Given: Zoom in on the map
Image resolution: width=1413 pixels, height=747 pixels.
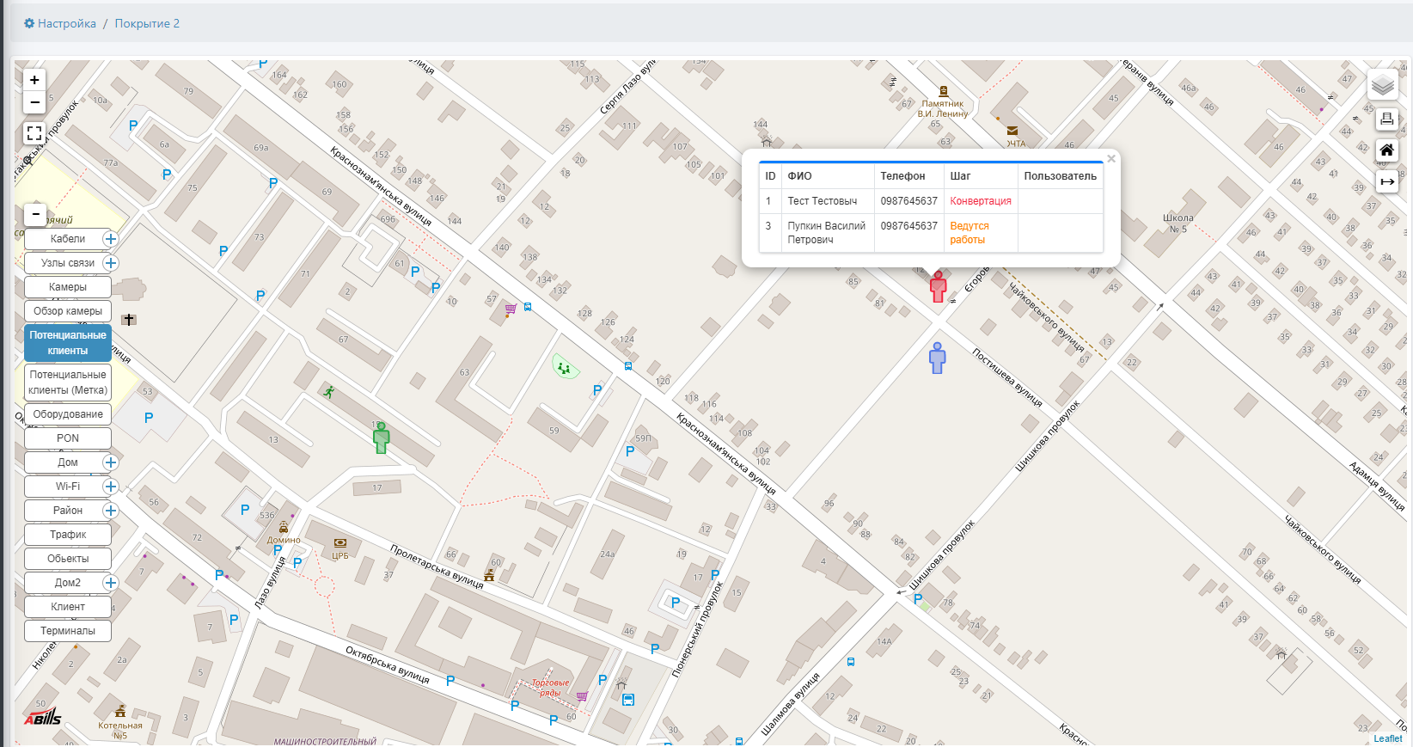Looking at the screenshot, I should point(34,80).
